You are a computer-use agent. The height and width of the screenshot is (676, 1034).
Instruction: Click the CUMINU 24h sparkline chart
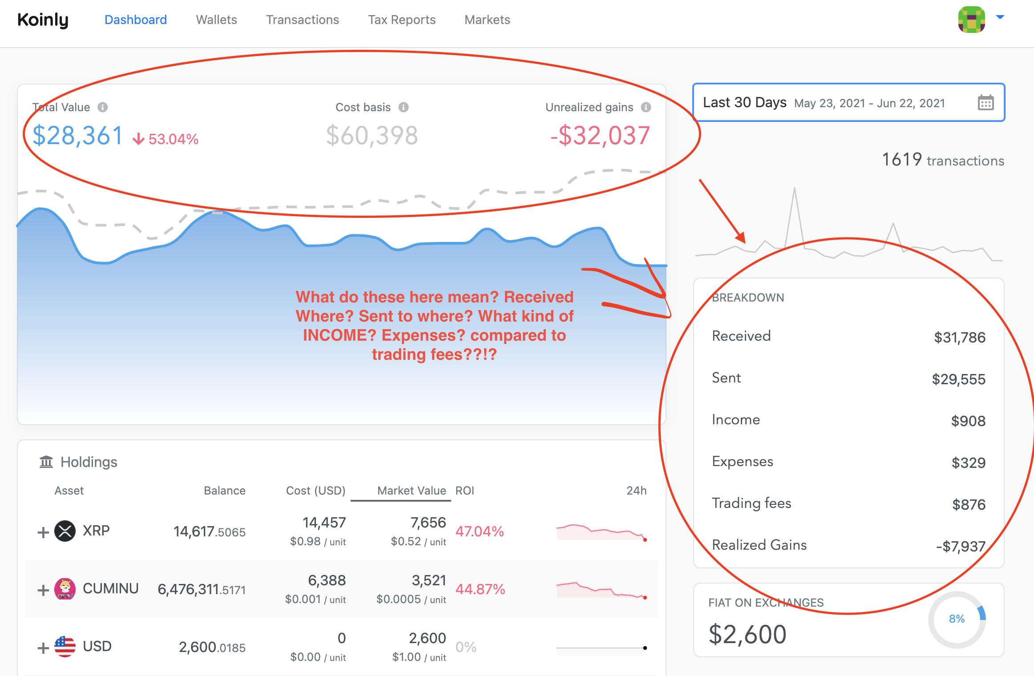coord(602,590)
